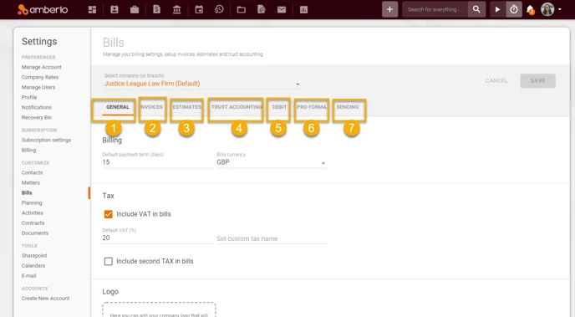The width and height of the screenshot is (575, 317).
Task: Select Bills in settings sidebar
Action: pos(27,192)
